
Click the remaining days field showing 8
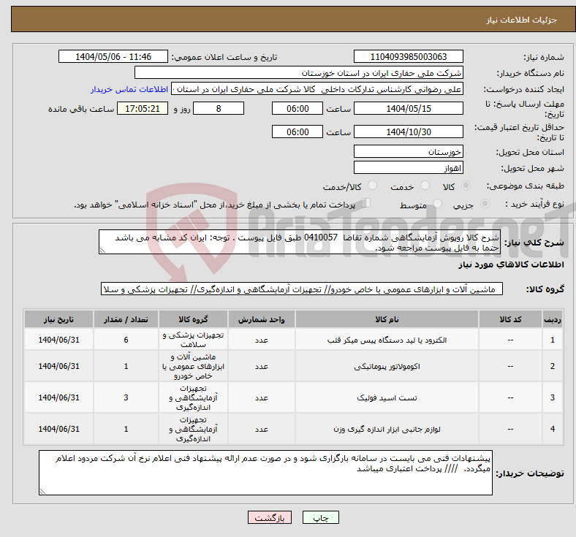(x=219, y=109)
